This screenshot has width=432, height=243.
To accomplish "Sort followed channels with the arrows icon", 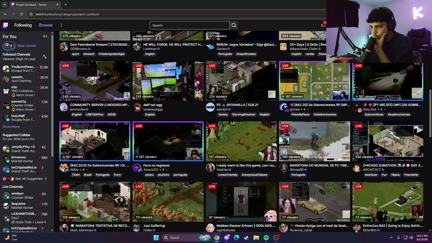I will click(45, 57).
